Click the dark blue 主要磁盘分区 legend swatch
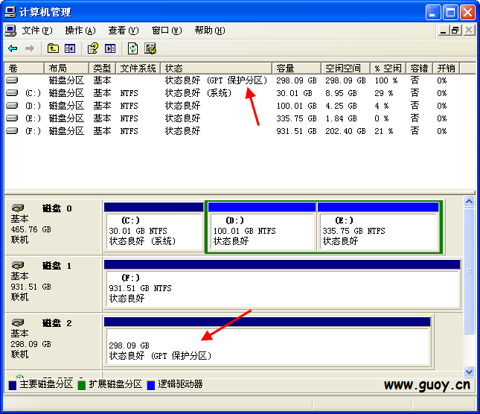This screenshot has width=480, height=414. tap(13, 385)
